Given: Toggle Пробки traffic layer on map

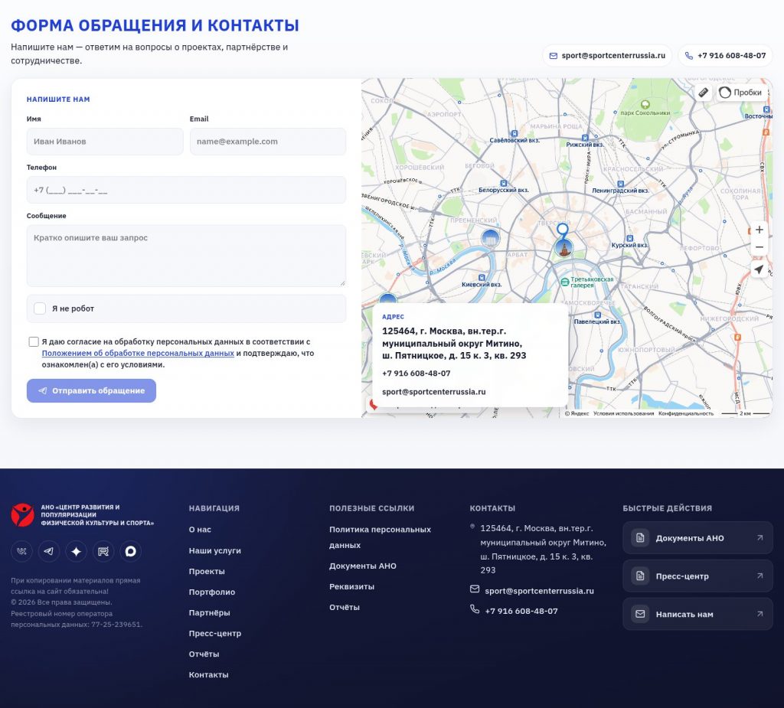Looking at the screenshot, I should point(740,93).
